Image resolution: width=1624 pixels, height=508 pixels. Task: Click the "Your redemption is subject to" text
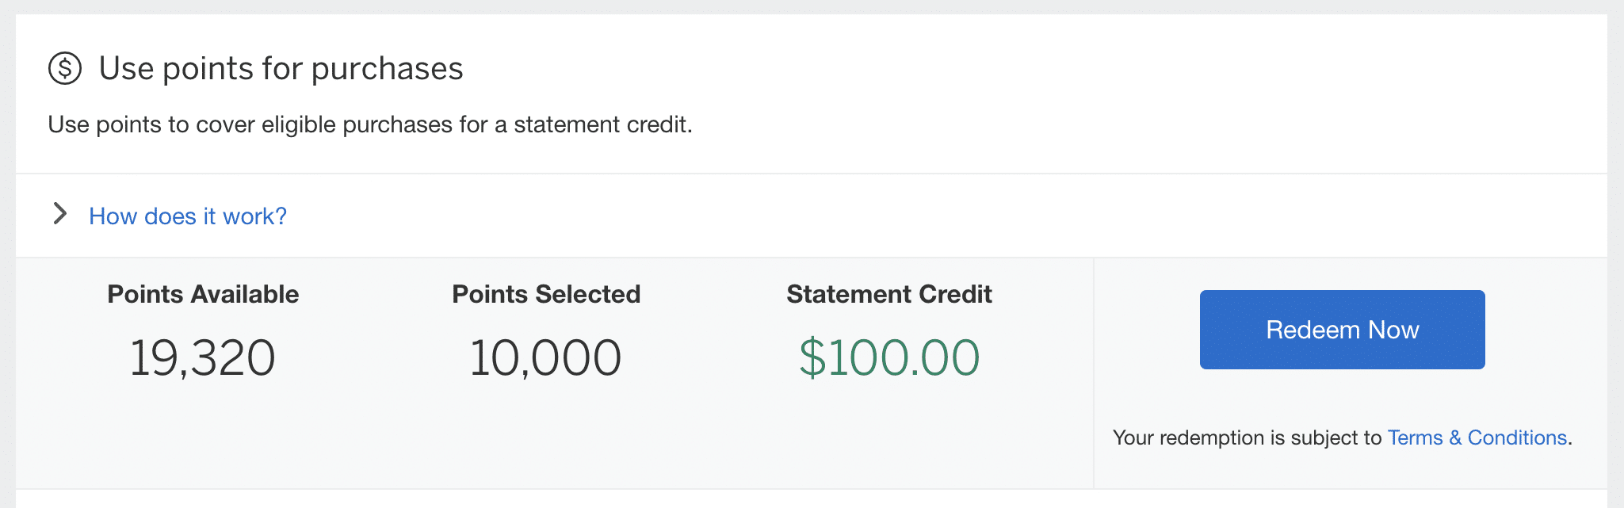point(1247,437)
